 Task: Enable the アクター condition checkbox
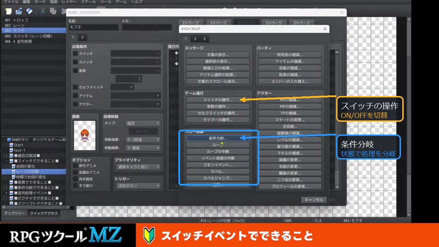(75, 104)
